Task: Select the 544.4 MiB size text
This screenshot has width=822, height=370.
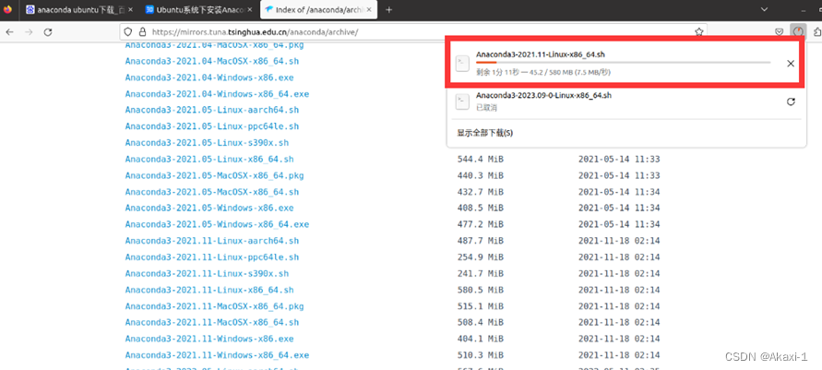Action: pos(481,159)
